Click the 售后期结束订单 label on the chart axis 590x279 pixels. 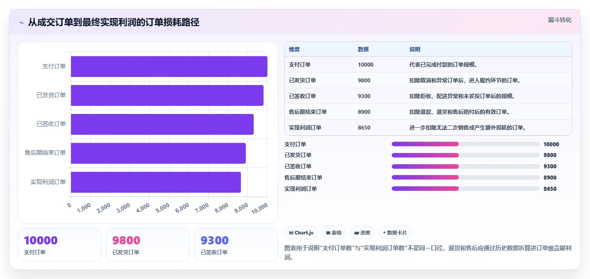pos(46,153)
